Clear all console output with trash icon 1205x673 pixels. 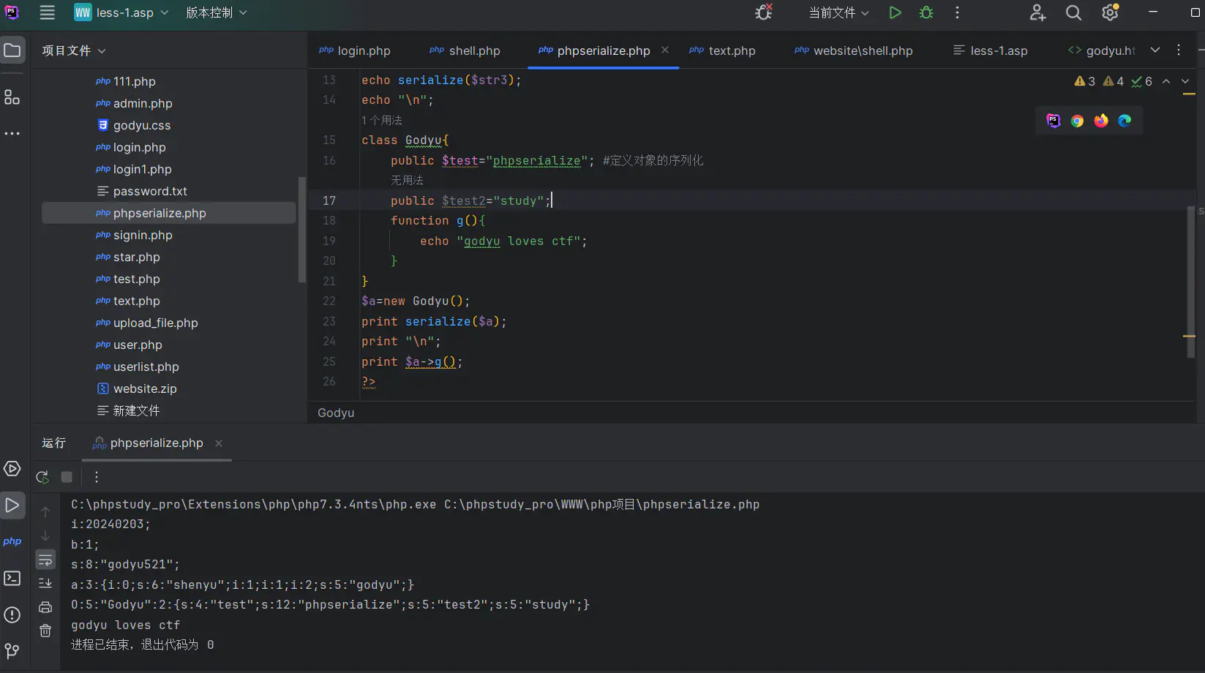(x=45, y=631)
